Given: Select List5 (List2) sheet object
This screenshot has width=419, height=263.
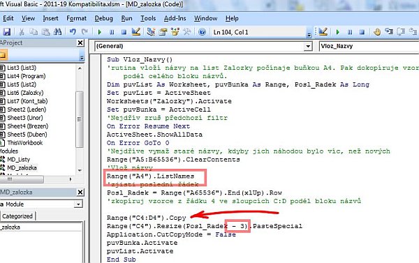Looking at the screenshot, I should 22,84.
